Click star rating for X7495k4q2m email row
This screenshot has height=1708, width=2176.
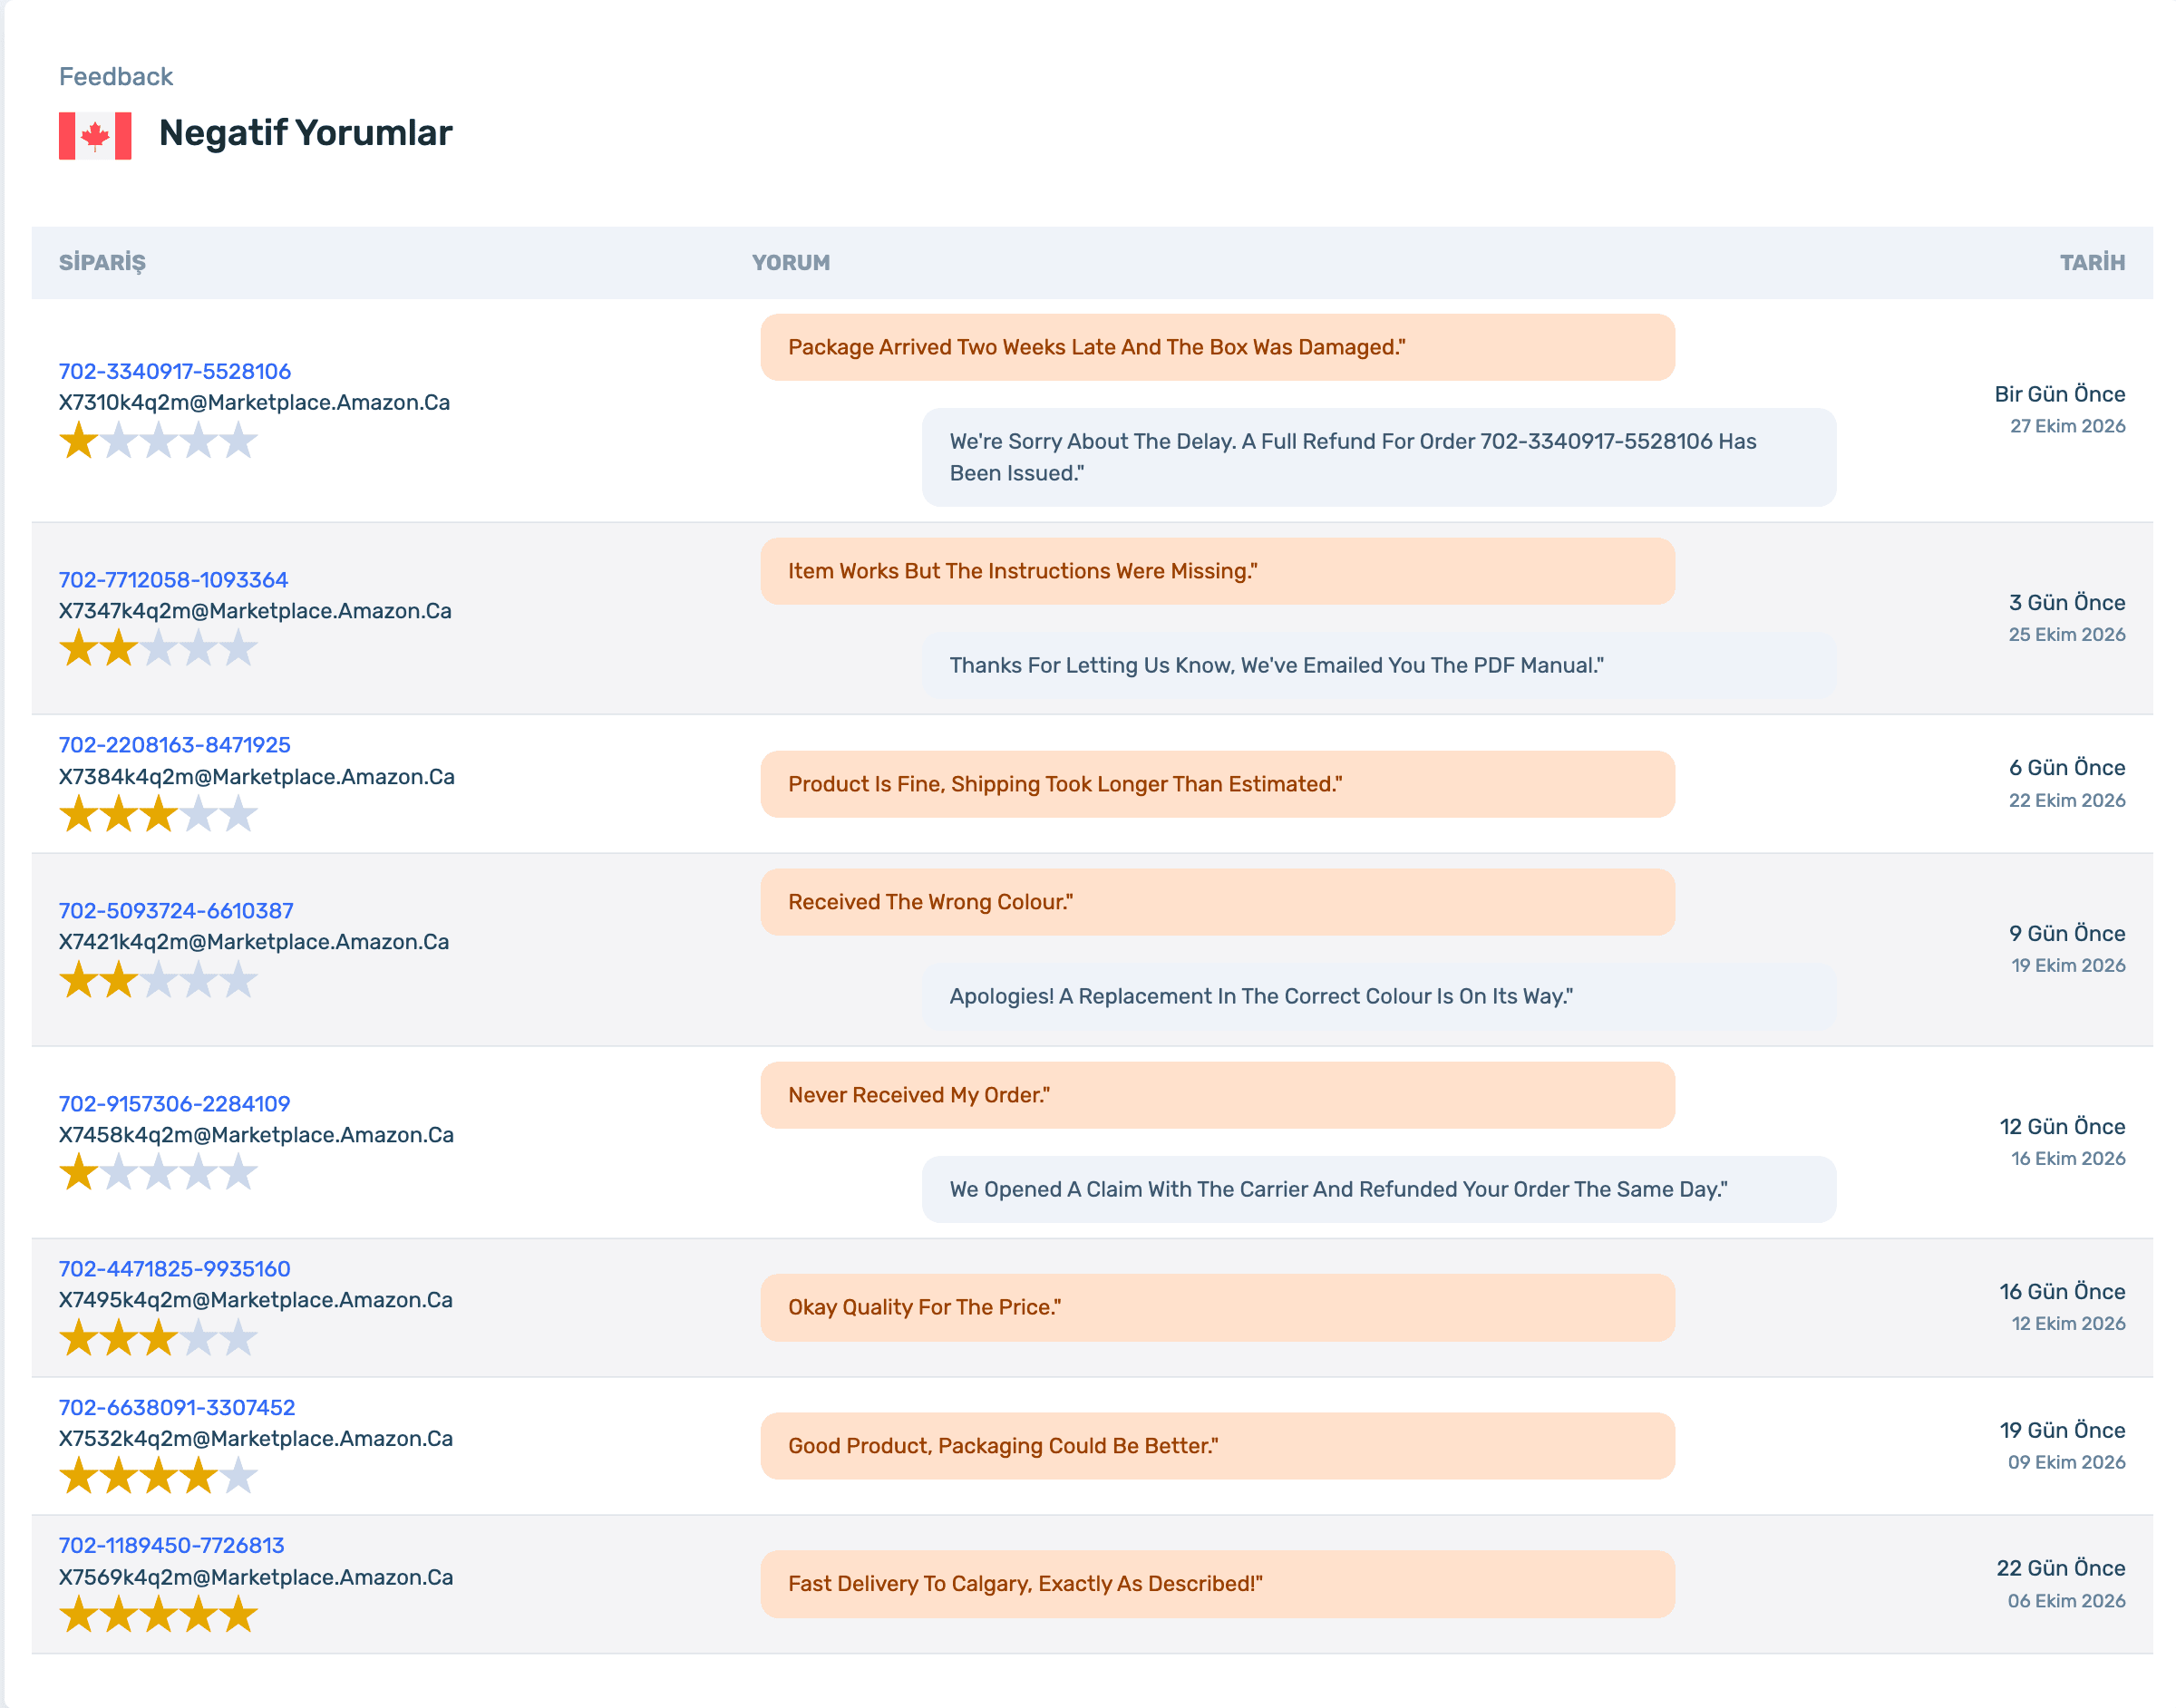tap(158, 1338)
